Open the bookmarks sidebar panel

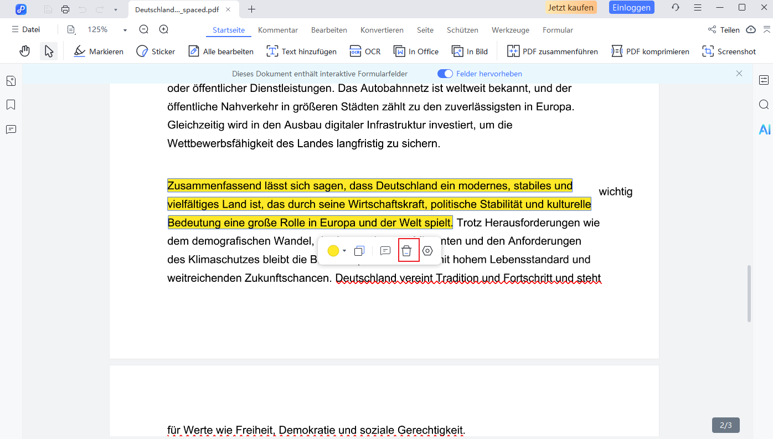coord(11,105)
